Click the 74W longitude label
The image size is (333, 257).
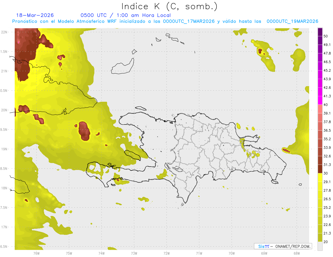(101, 253)
